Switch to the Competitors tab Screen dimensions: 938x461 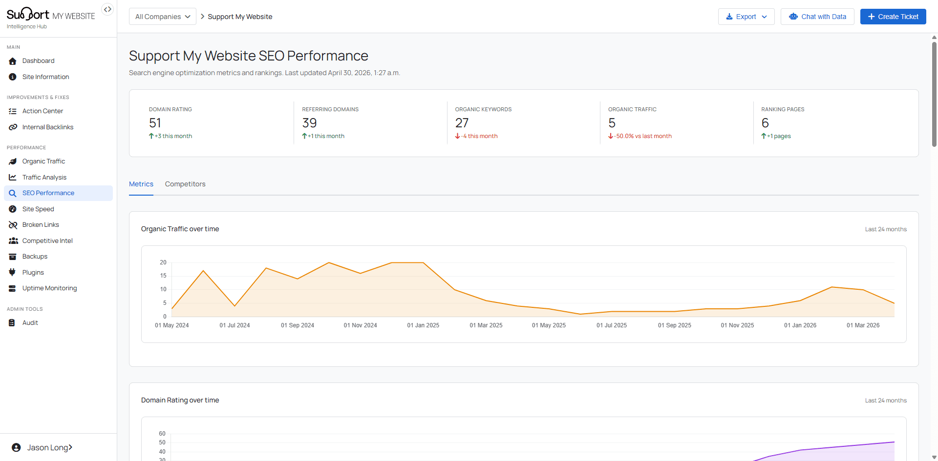pyautogui.click(x=185, y=184)
